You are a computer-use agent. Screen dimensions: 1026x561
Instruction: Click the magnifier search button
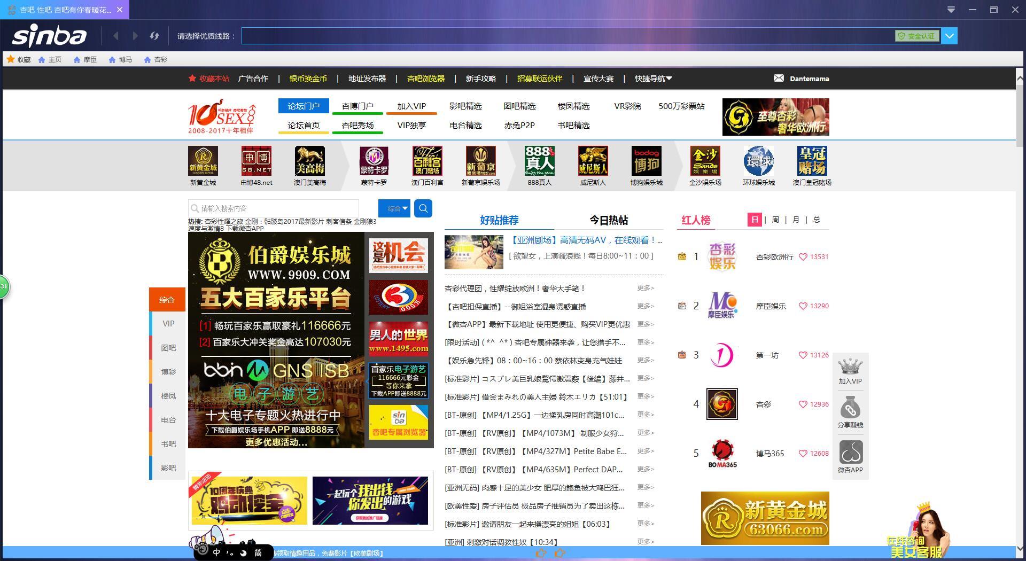(x=423, y=208)
